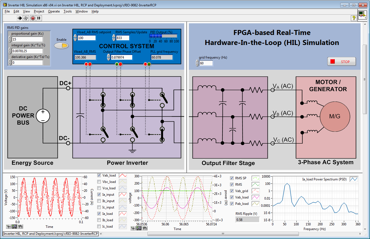Click the Pause toolbar button
This screenshot has width=370, height=239.
click(x=39, y=18)
